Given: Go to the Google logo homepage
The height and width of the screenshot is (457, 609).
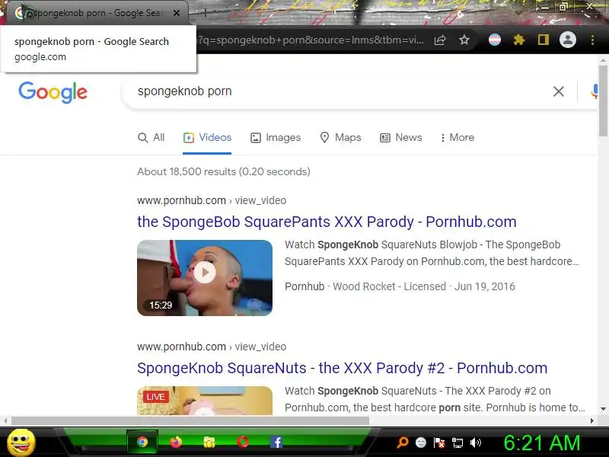Looking at the screenshot, I should point(53,92).
